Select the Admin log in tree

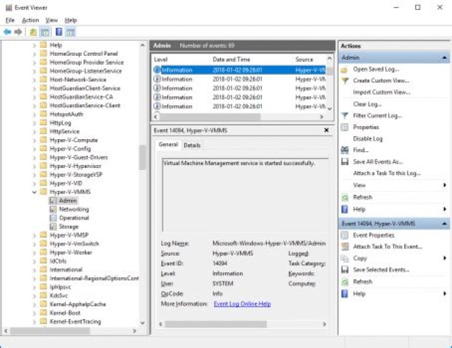pos(68,201)
